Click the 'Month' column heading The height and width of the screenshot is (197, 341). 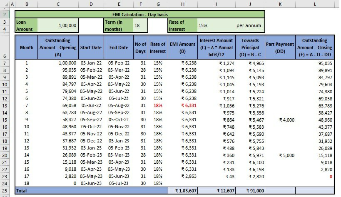point(27,47)
